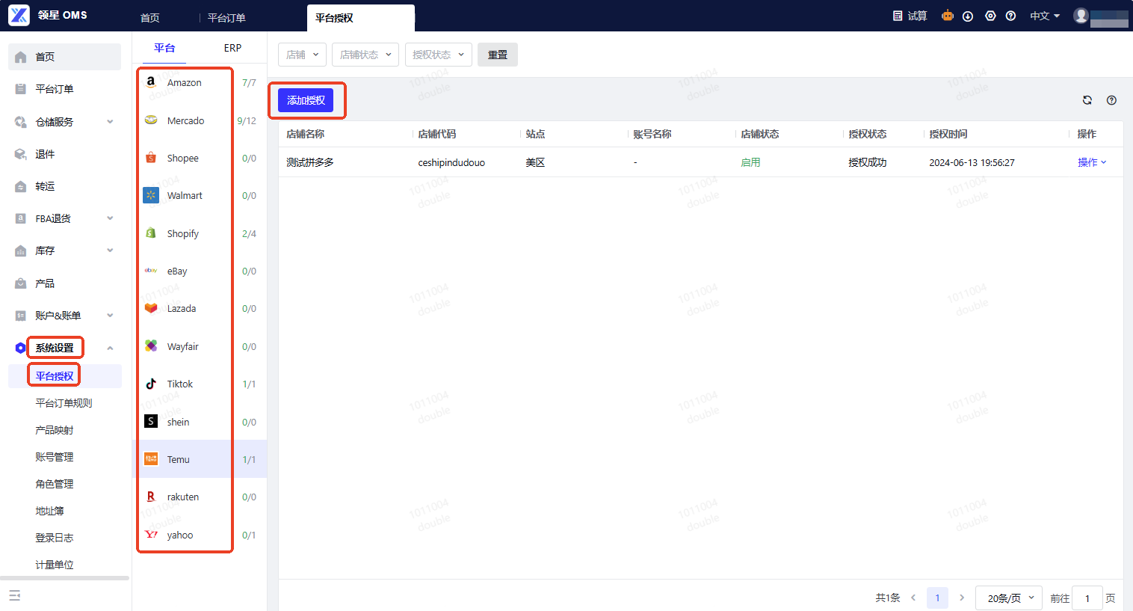Open the 试算 calculator icon
The image size is (1133, 611).
click(x=898, y=16)
